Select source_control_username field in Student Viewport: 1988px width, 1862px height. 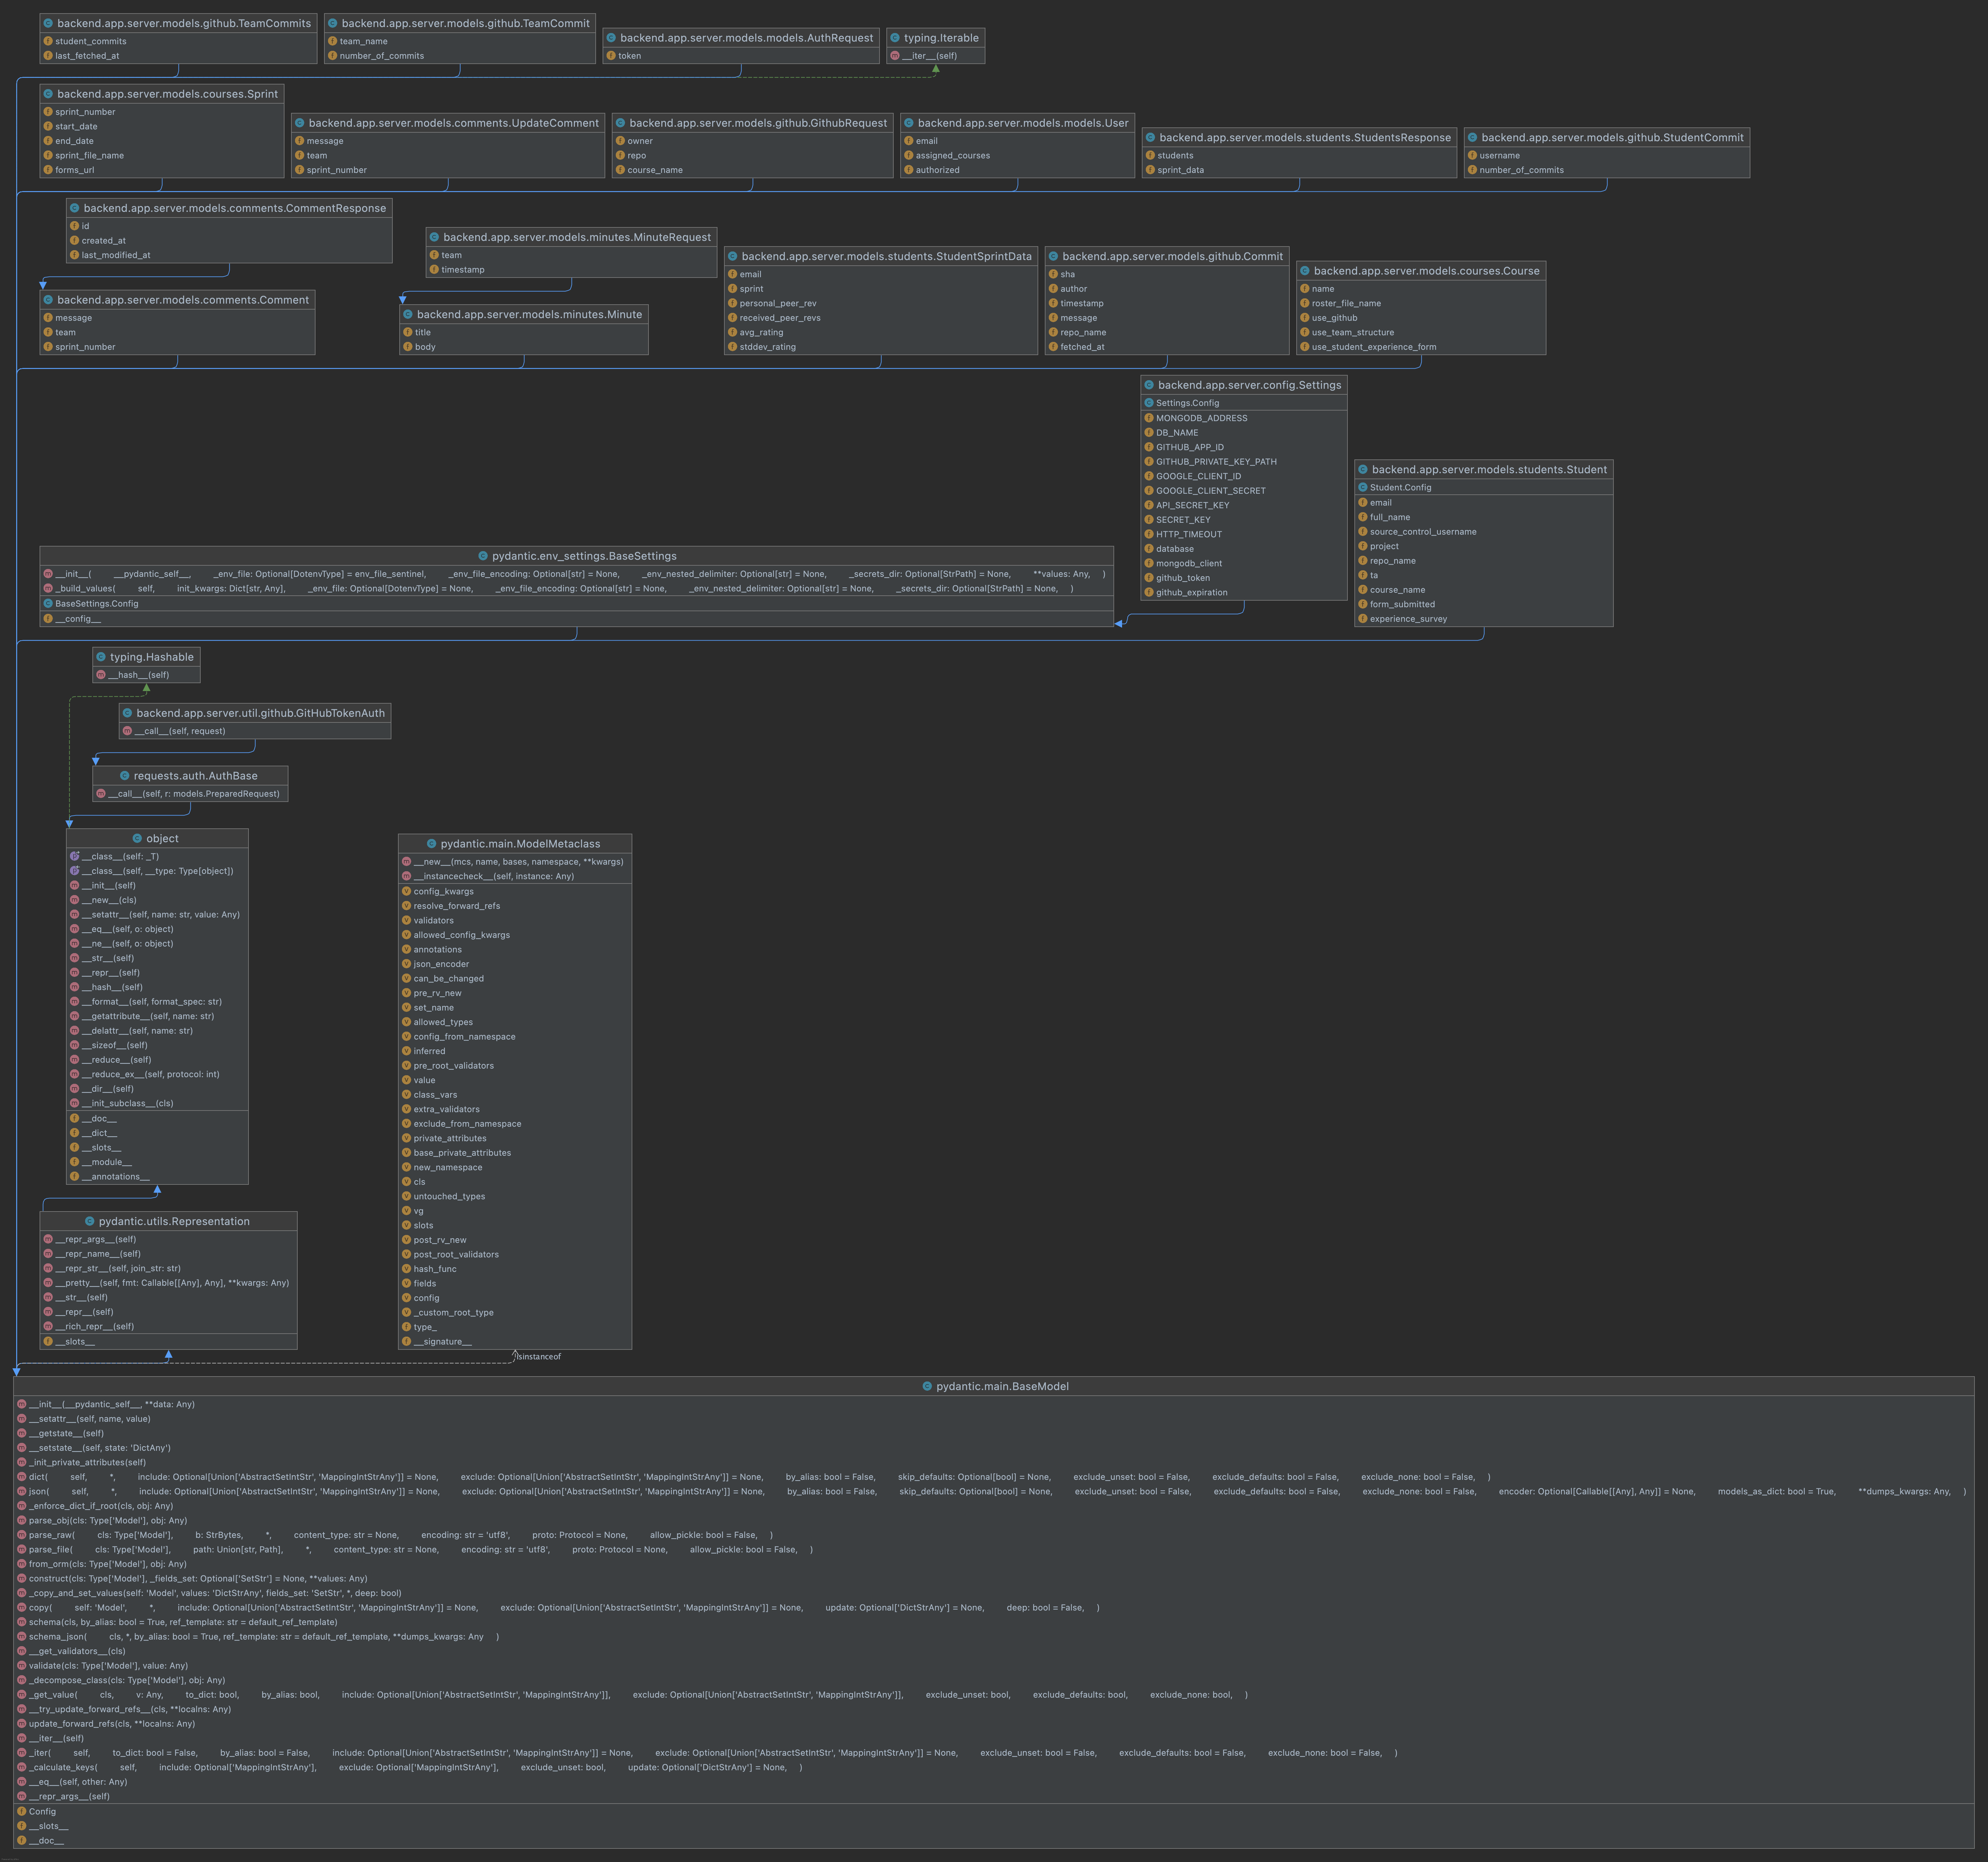click(x=1423, y=532)
